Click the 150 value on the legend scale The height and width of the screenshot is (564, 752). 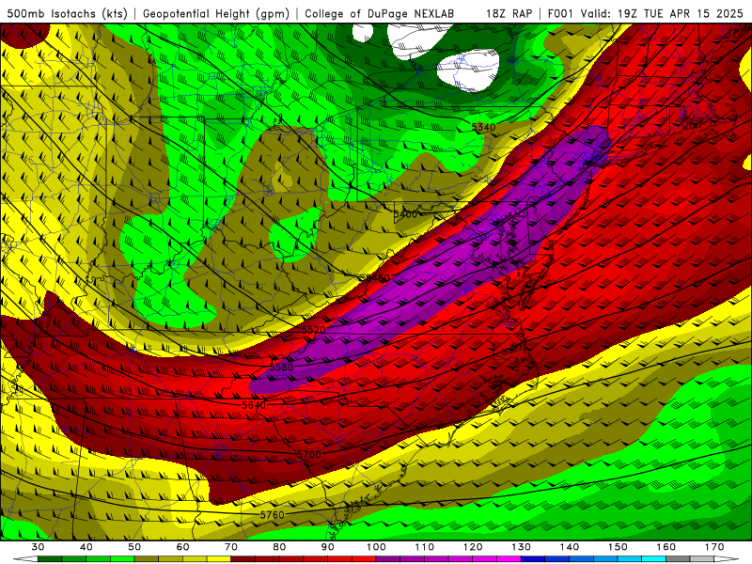(619, 547)
